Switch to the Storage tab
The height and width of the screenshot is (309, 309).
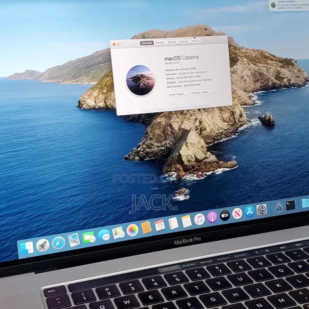point(172,42)
